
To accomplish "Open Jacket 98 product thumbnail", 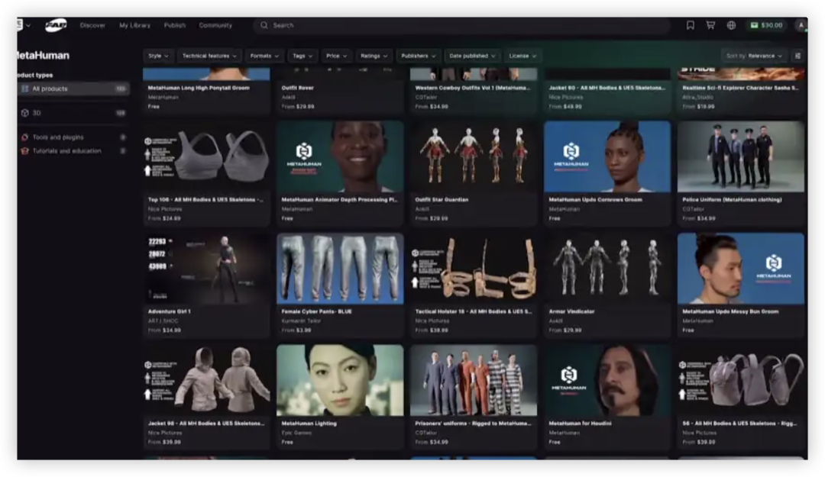I will [206, 381].
